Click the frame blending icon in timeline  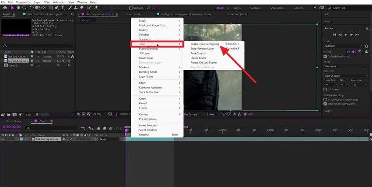(x=105, y=128)
